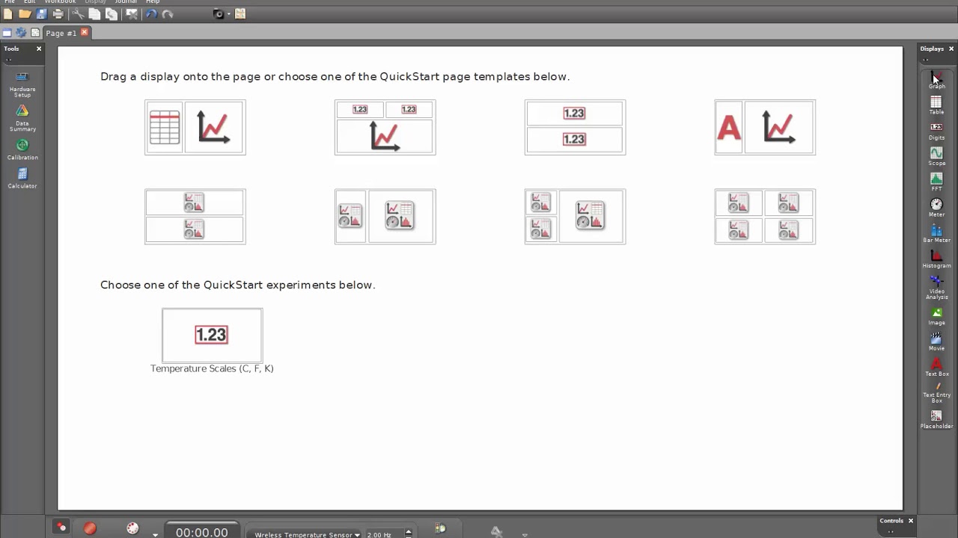The width and height of the screenshot is (958, 538).
Task: Increase sample rate with stepper arrows
Action: click(x=408, y=532)
